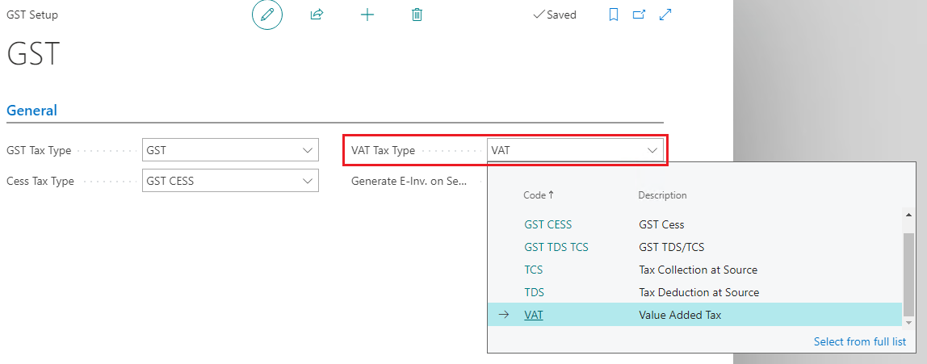Viewport: 927px width, 364px height.
Task: Click Select from full list link
Action: click(859, 341)
